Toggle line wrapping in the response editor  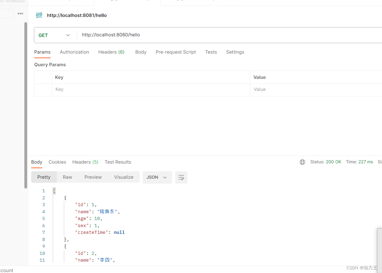tap(181, 177)
